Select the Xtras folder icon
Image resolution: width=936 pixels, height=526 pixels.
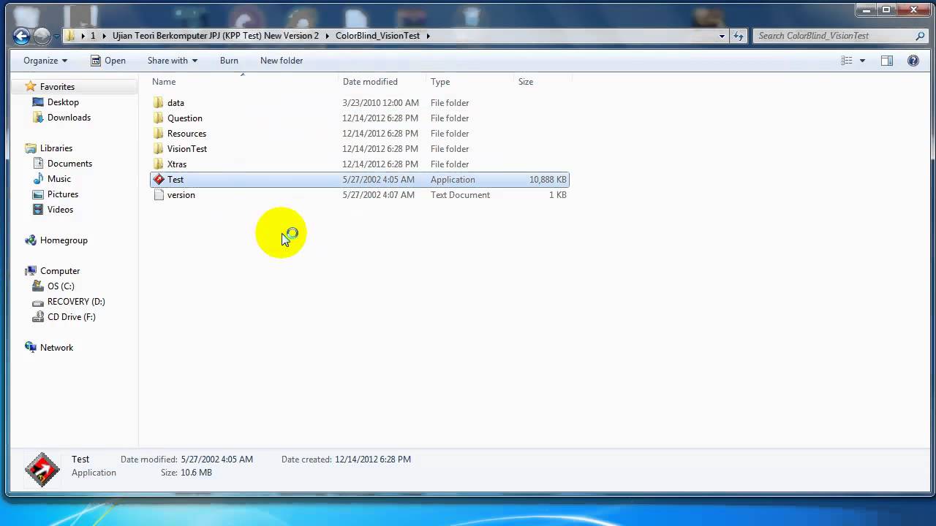point(159,164)
